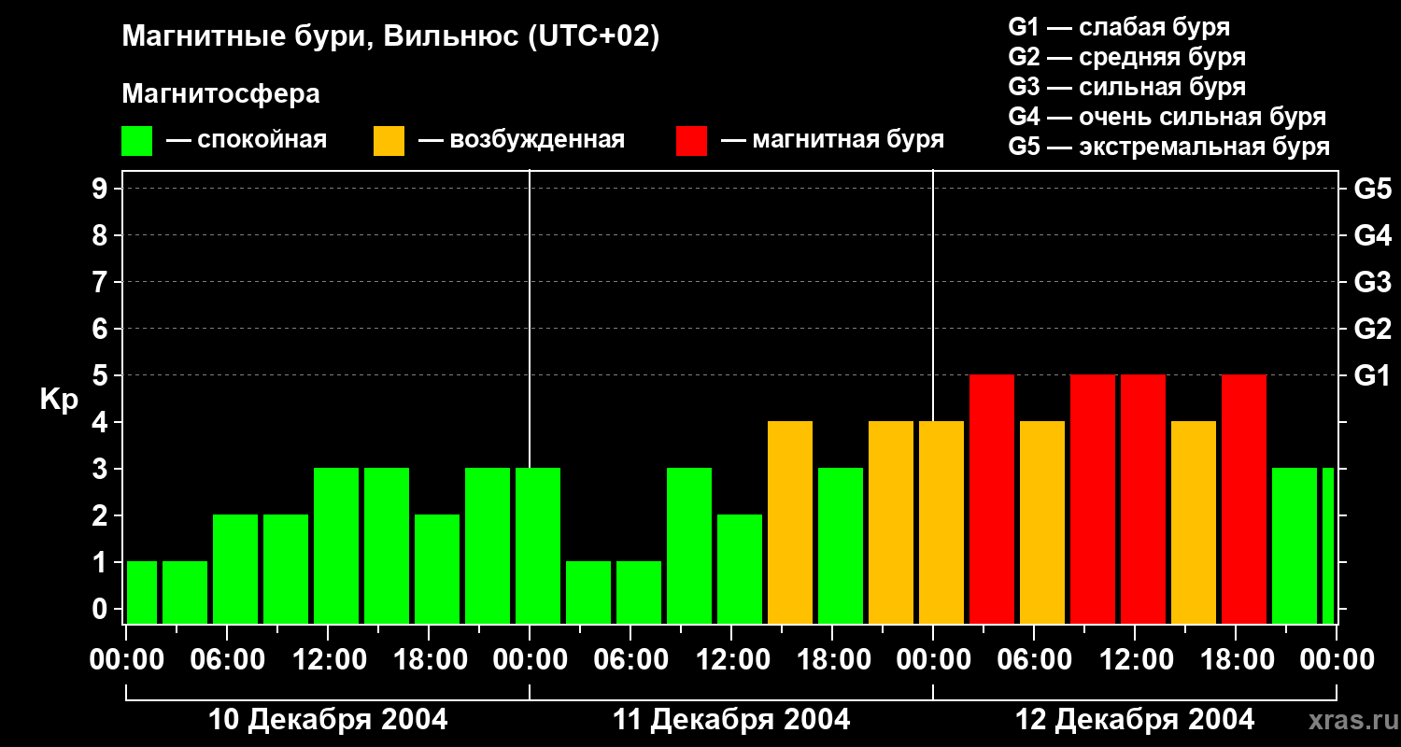Click the legend text '— возбужденная'

click(x=521, y=140)
